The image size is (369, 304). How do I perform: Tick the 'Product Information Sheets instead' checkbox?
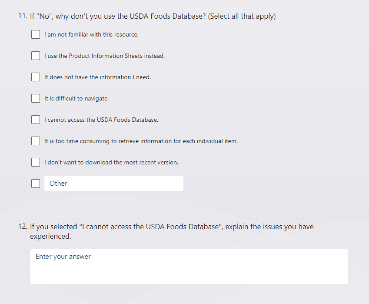pyautogui.click(x=36, y=56)
